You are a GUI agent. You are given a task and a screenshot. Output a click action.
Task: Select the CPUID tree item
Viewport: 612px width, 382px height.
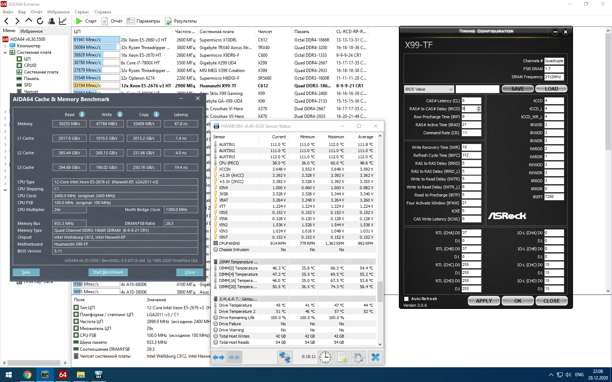30,65
